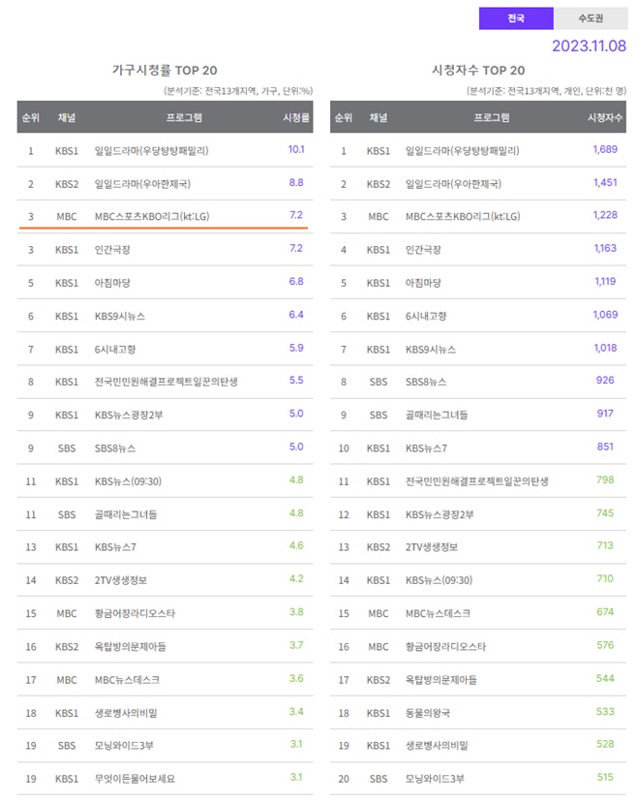
Task: Click the 프로그램 header in household ratings table
Action: [184, 118]
